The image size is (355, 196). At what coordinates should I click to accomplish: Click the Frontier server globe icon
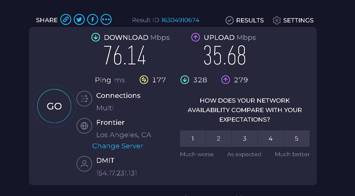click(x=84, y=126)
